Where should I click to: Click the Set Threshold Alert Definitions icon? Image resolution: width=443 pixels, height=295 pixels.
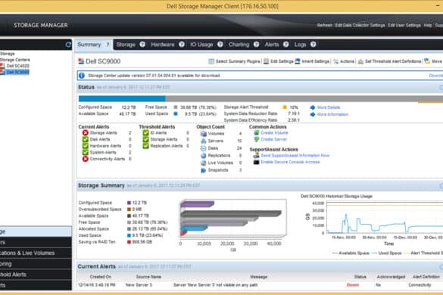(x=360, y=61)
